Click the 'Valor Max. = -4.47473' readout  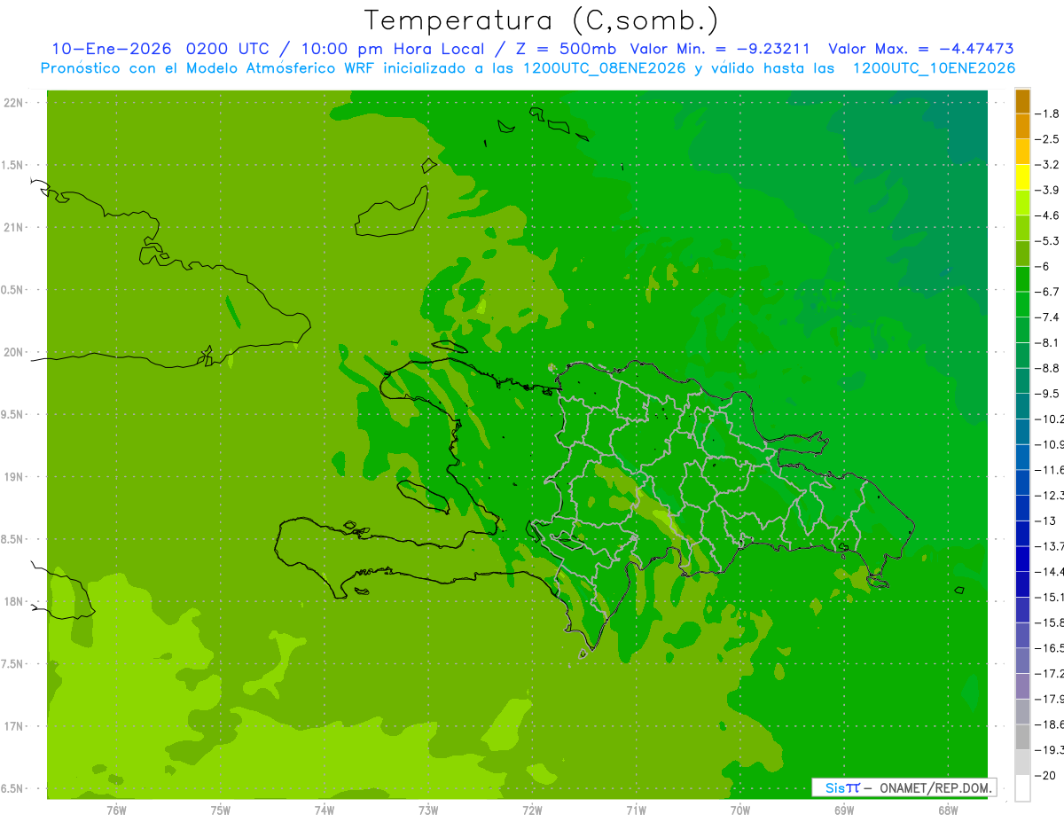920,49
